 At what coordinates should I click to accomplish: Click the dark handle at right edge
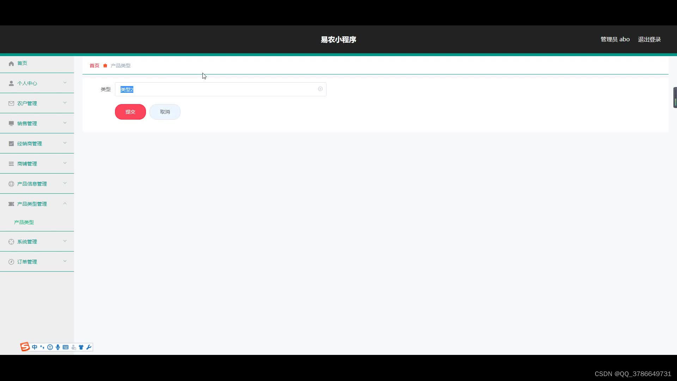click(675, 97)
